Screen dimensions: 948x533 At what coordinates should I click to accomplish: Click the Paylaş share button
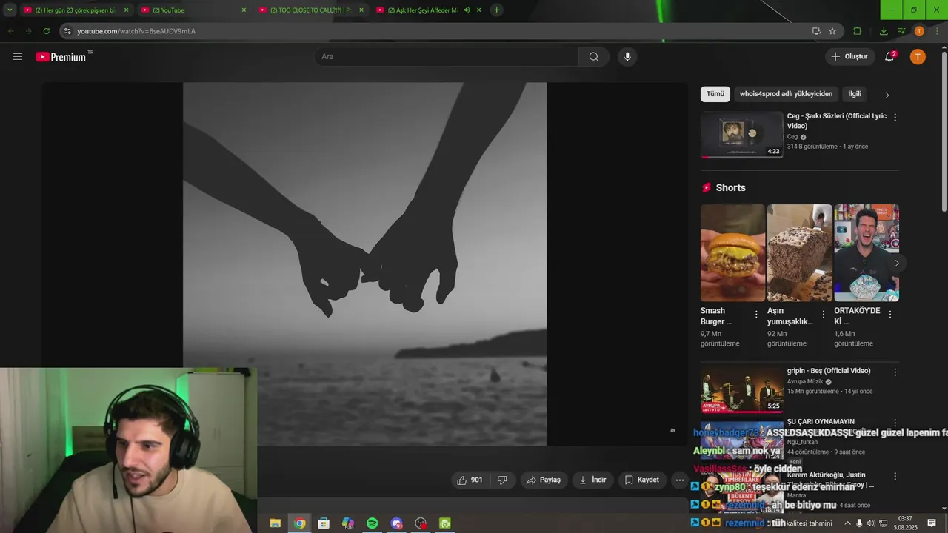[x=544, y=480]
